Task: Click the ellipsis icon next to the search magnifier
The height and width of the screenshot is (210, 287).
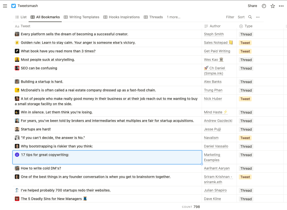Action: click(x=258, y=17)
